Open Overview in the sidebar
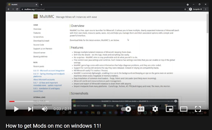The image size is (212, 130). click(x=37, y=29)
